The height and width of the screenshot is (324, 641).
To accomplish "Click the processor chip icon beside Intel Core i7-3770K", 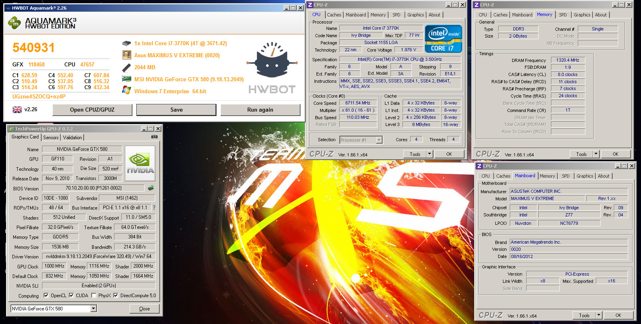I will click(x=126, y=43).
